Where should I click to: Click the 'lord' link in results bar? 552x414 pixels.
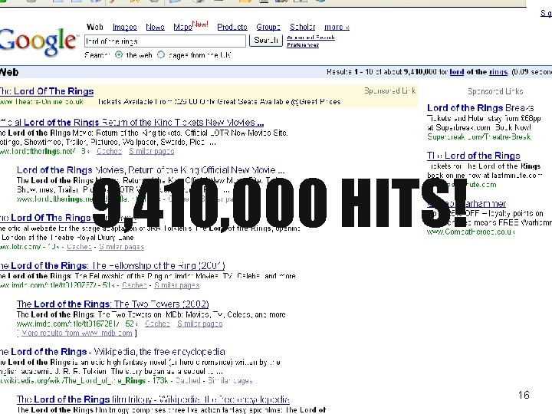coord(457,72)
